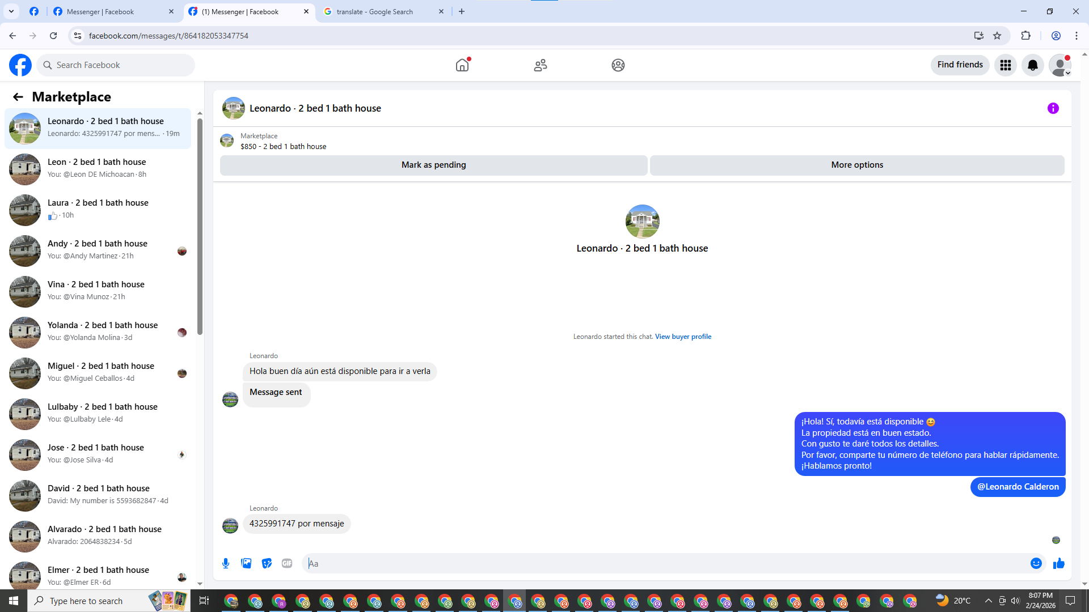Viewport: 1089px width, 612px height.
Task: Attach a photo using the image icon
Action: click(246, 563)
